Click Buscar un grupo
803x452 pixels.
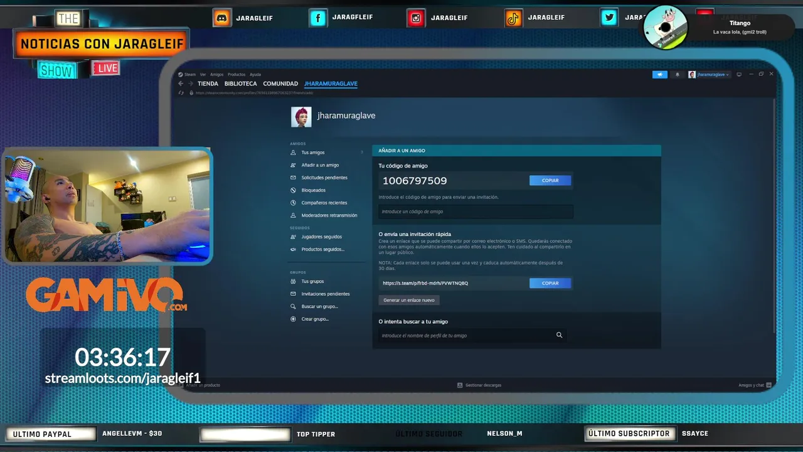point(319,306)
